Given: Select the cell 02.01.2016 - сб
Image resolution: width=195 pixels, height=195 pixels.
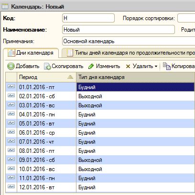Looking at the screenshot, I should (x=46, y=96).
